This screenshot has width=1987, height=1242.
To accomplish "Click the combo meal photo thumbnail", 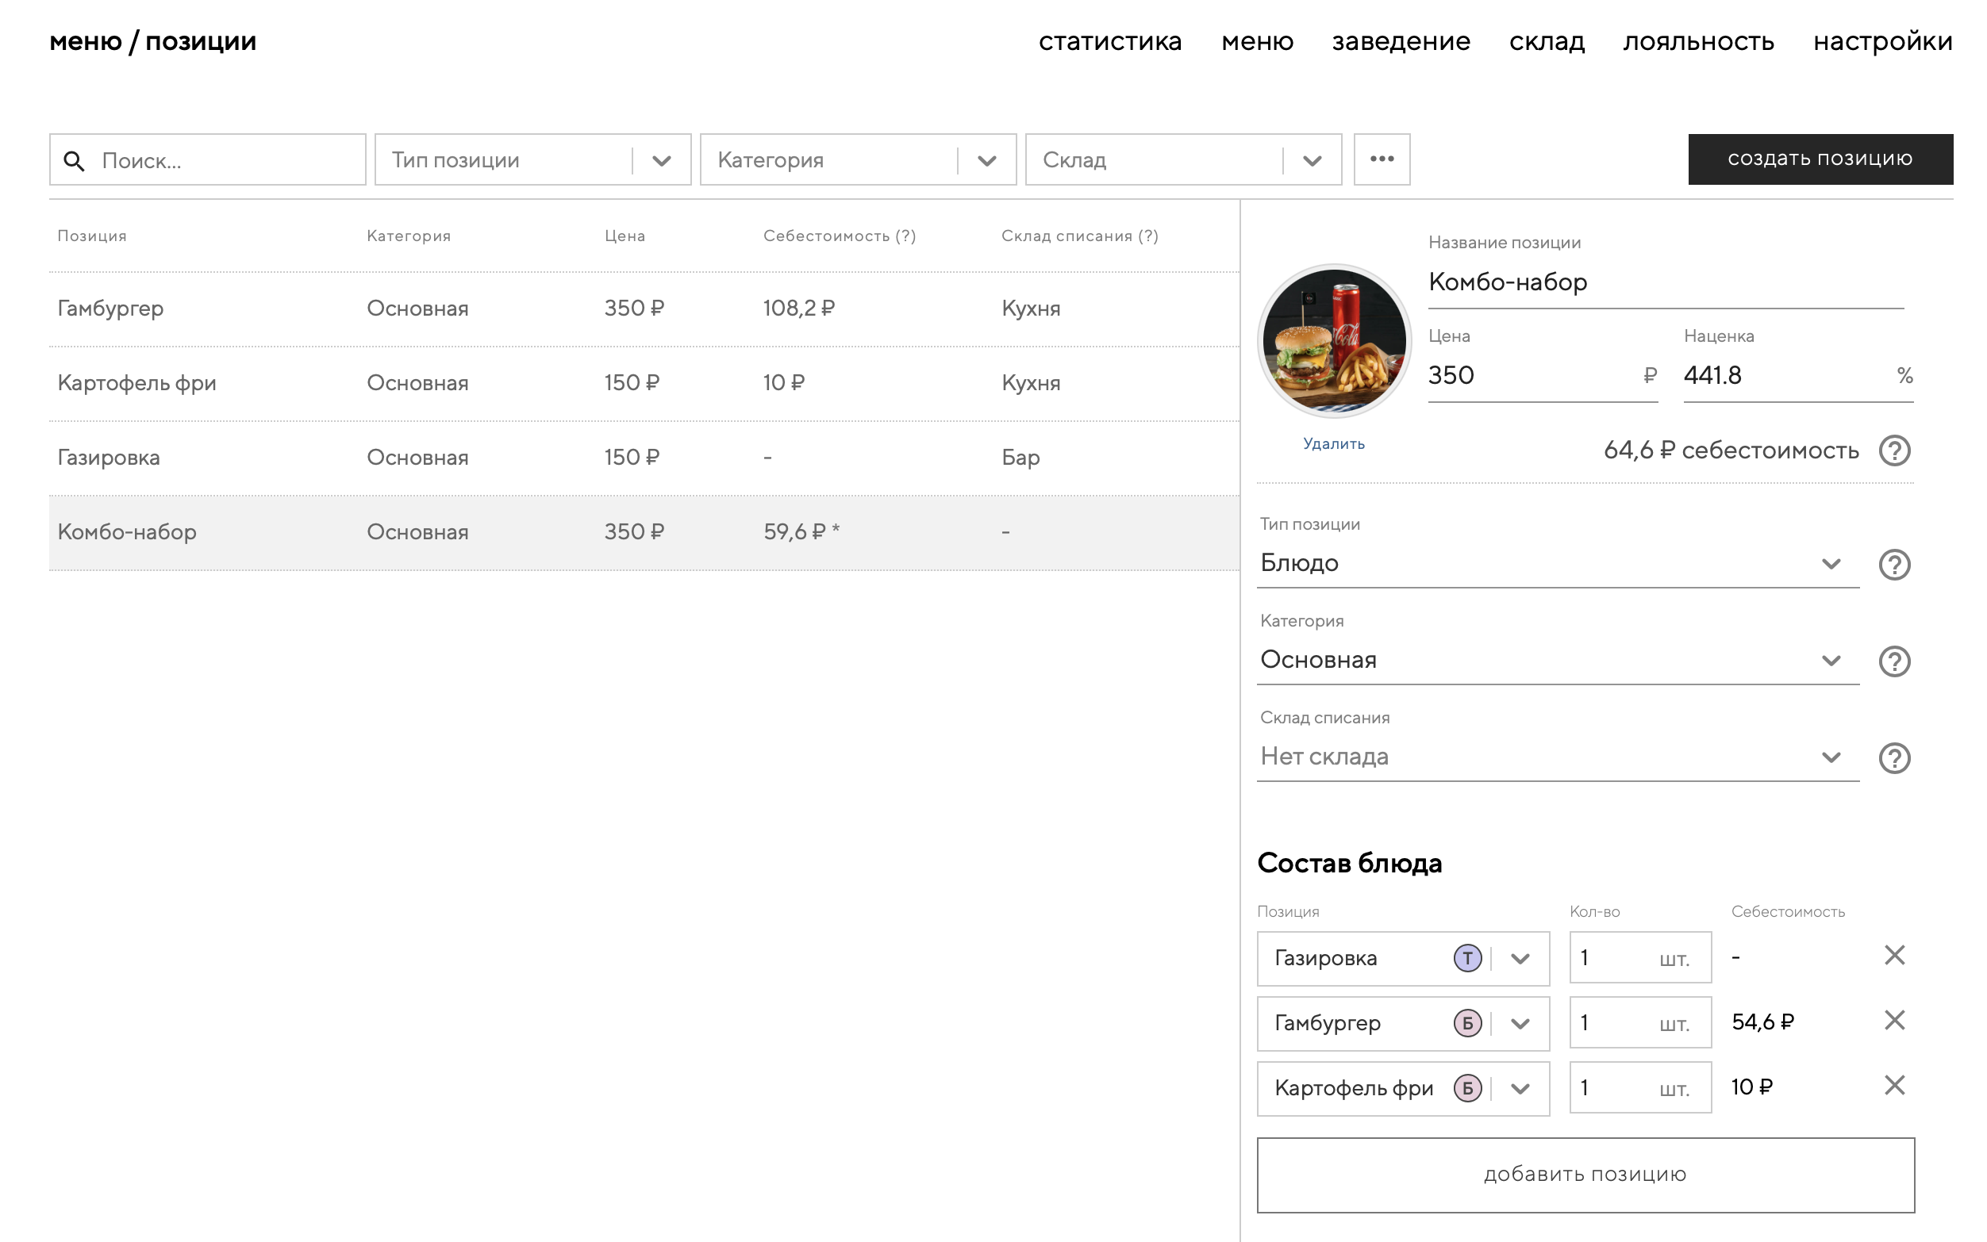I will 1334,341.
